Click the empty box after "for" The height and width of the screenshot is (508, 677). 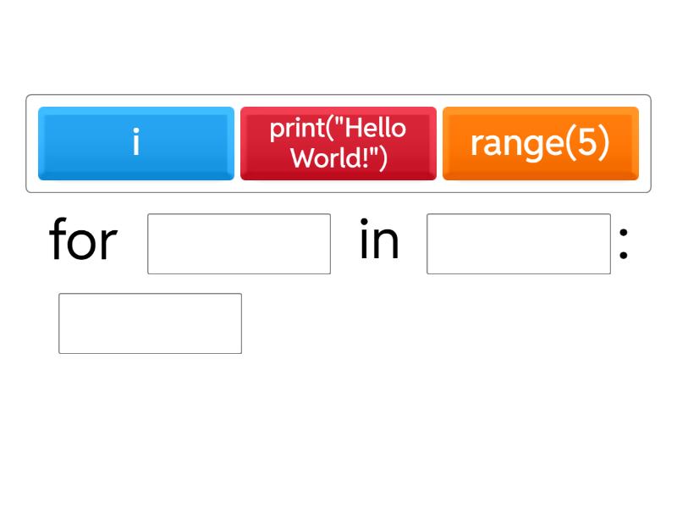click(x=239, y=244)
